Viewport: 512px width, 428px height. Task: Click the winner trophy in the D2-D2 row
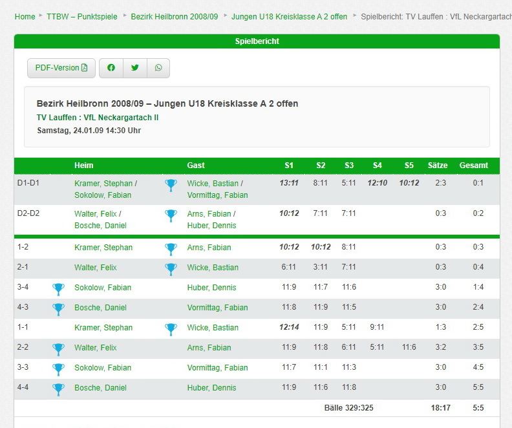[x=171, y=215]
